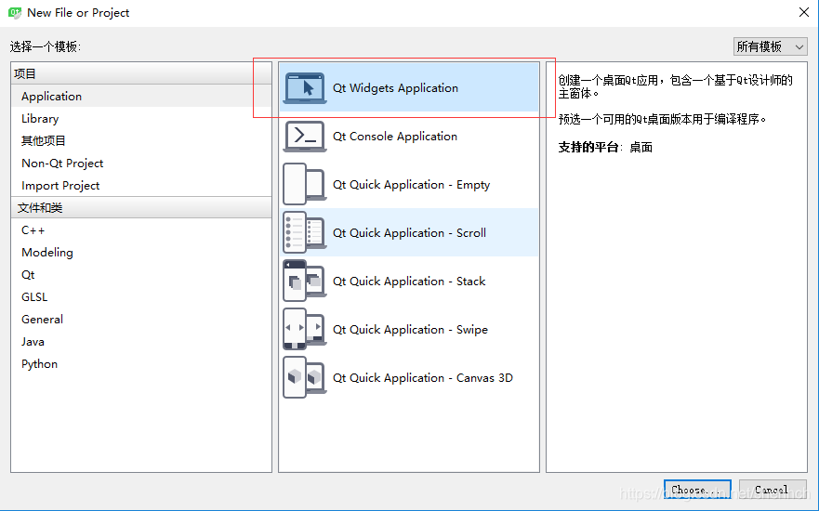Select GLSL file category
Image resolution: width=819 pixels, height=511 pixels.
tap(141, 297)
